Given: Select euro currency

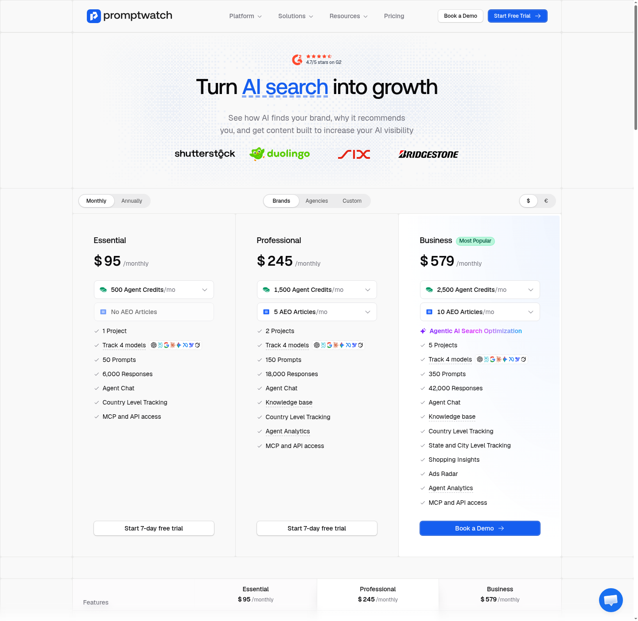Looking at the screenshot, I should (x=546, y=201).
